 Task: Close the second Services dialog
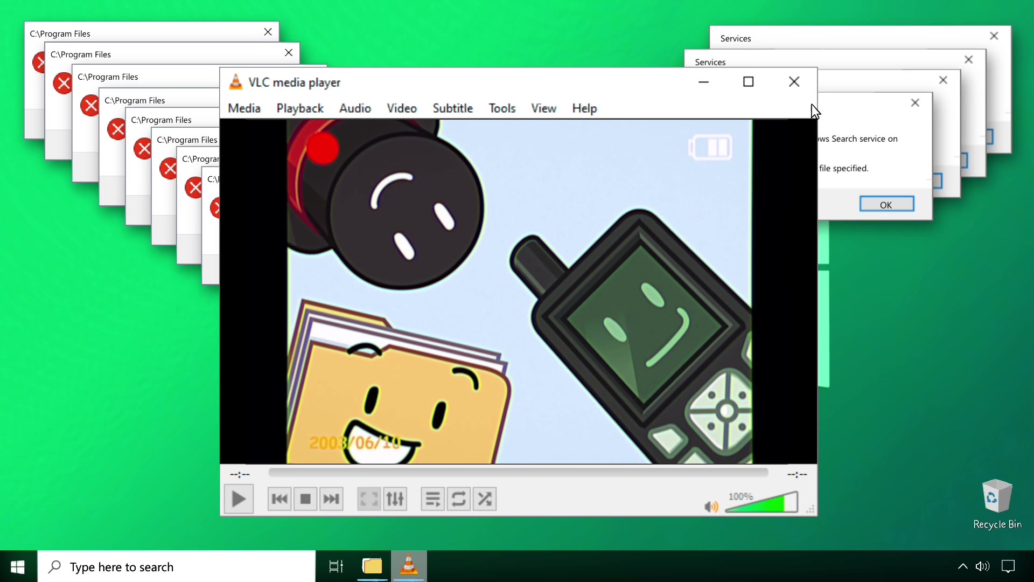click(x=969, y=60)
